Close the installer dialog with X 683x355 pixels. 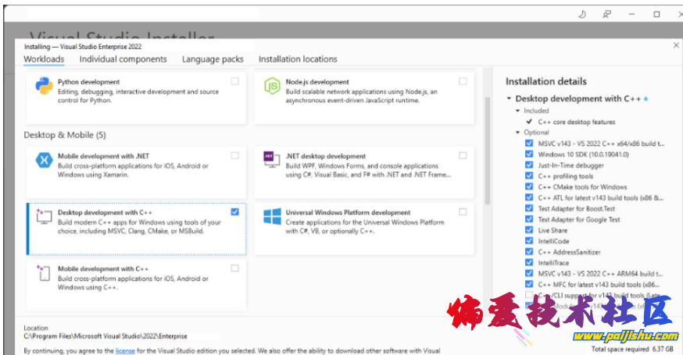[676, 46]
